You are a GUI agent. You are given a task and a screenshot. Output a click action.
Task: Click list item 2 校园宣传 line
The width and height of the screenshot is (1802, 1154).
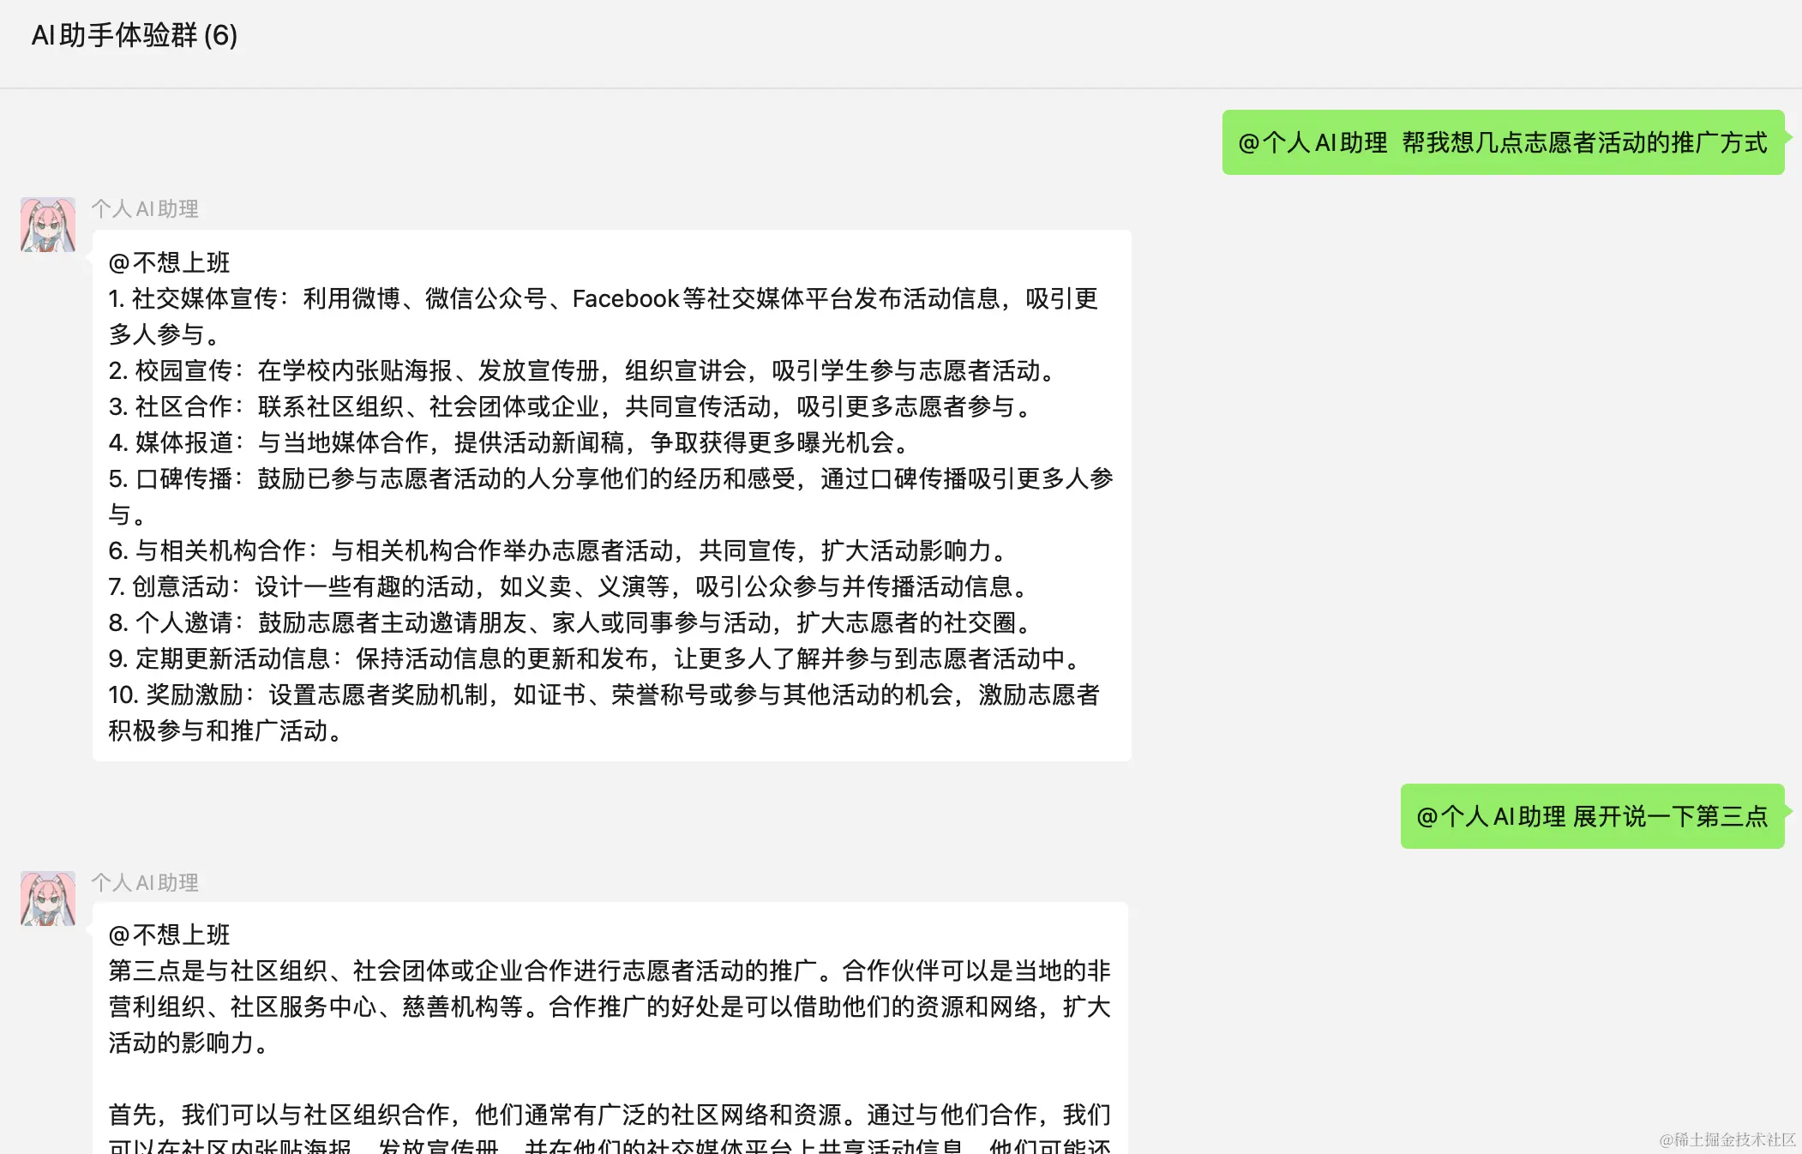(x=583, y=370)
